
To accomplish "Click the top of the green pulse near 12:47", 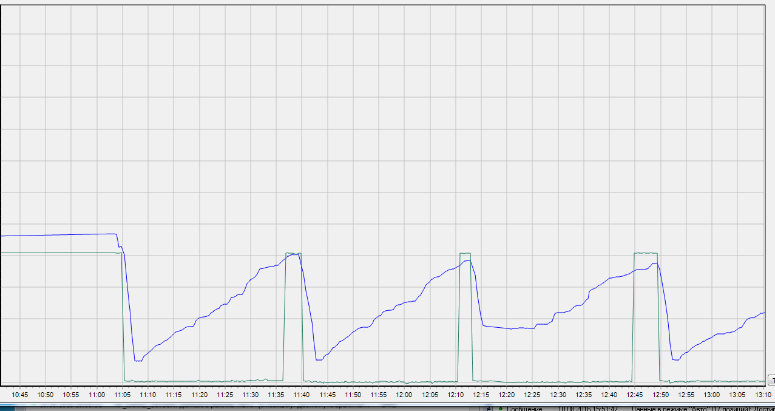I will coord(646,253).
